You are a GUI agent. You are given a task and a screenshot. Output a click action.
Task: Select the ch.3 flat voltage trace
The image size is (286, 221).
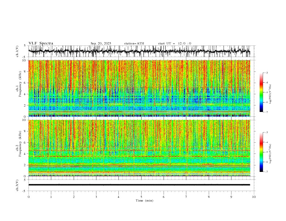pos(139,185)
